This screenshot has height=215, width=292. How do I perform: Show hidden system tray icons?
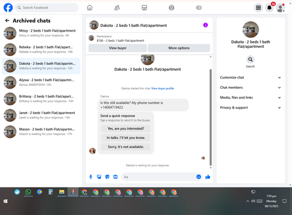(x=248, y=201)
